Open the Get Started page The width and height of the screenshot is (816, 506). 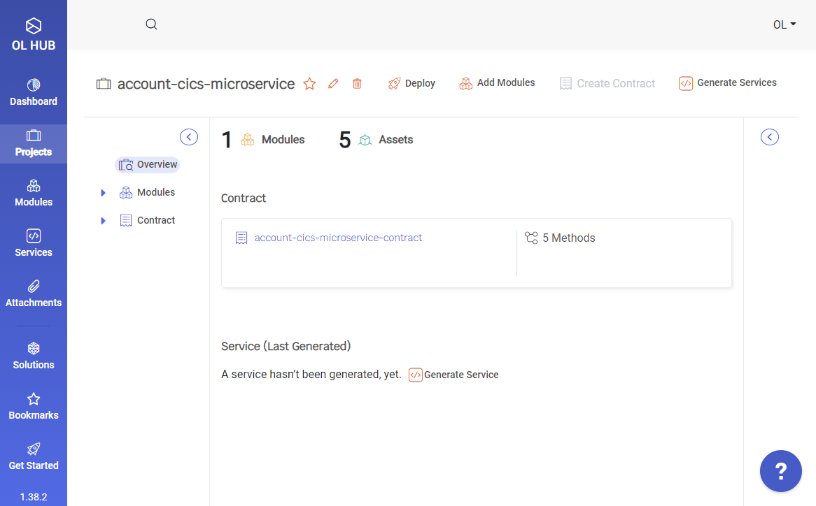coord(34,456)
